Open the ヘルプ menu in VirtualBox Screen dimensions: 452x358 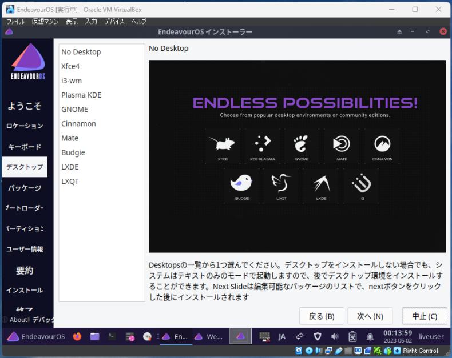(x=139, y=22)
